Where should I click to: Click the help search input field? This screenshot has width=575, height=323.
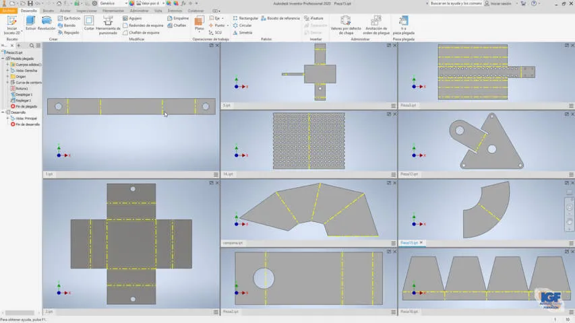tap(456, 3)
